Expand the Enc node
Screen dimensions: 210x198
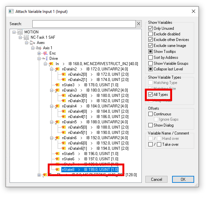tap(39, 53)
